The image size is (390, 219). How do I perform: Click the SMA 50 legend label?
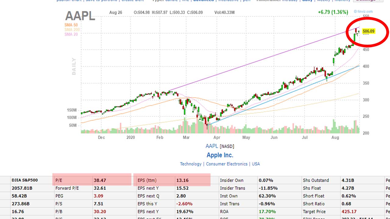coord(71,25)
